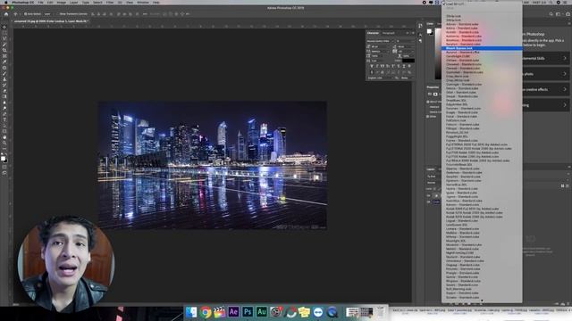Open the Window menu
The image size is (572, 321).
pyautogui.click(x=143, y=2)
